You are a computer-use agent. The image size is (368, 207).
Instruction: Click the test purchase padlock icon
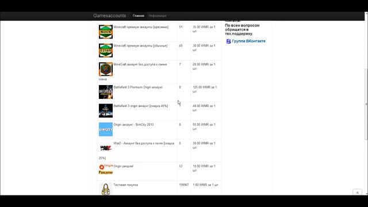(106, 189)
